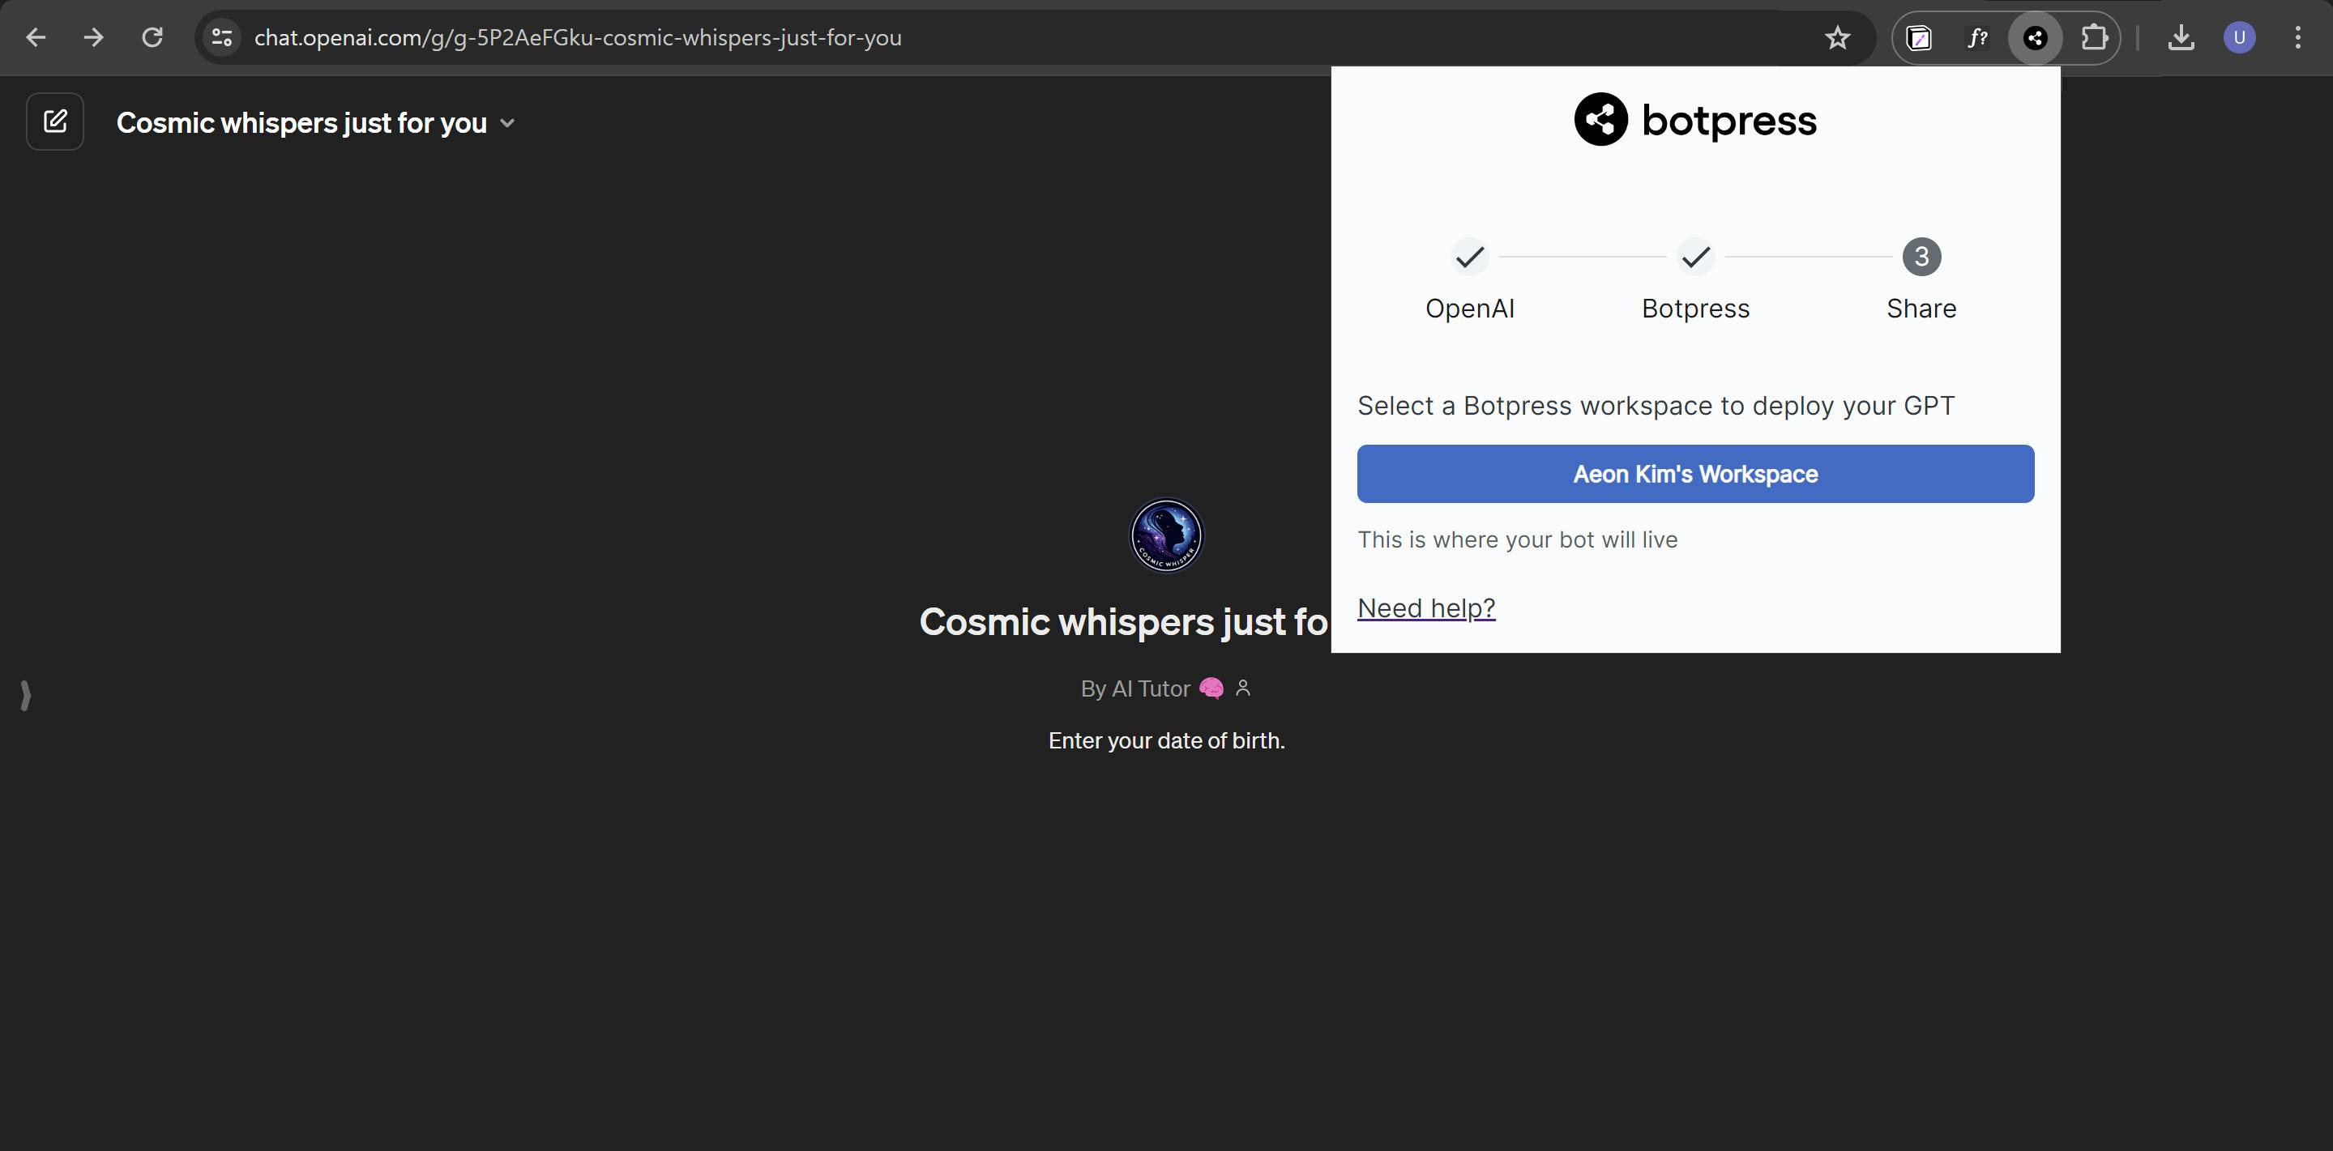Select Aeon Kim's Workspace button
Image resolution: width=2333 pixels, height=1151 pixels.
(1694, 474)
